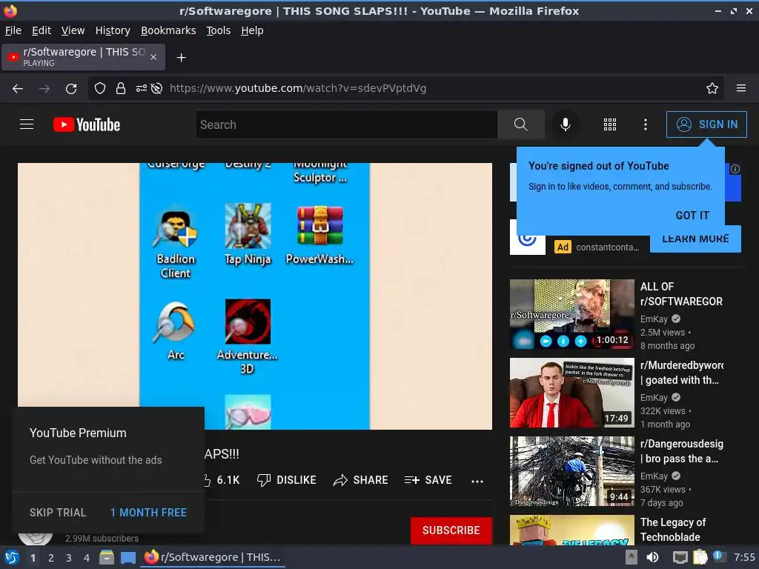This screenshot has height=569, width=759.
Task: Close the r/Softwaregore tab
Action: tap(153, 57)
